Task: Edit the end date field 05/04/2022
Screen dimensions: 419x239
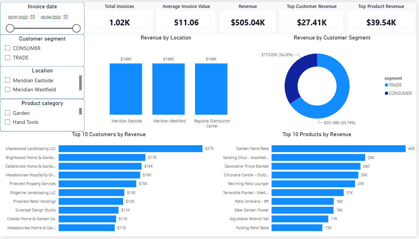Action: (x=51, y=17)
